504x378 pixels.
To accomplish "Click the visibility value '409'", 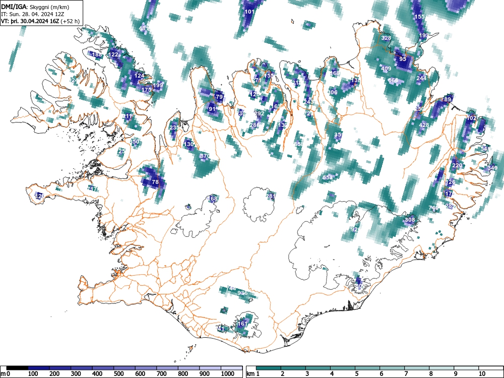I will (x=386, y=69).
